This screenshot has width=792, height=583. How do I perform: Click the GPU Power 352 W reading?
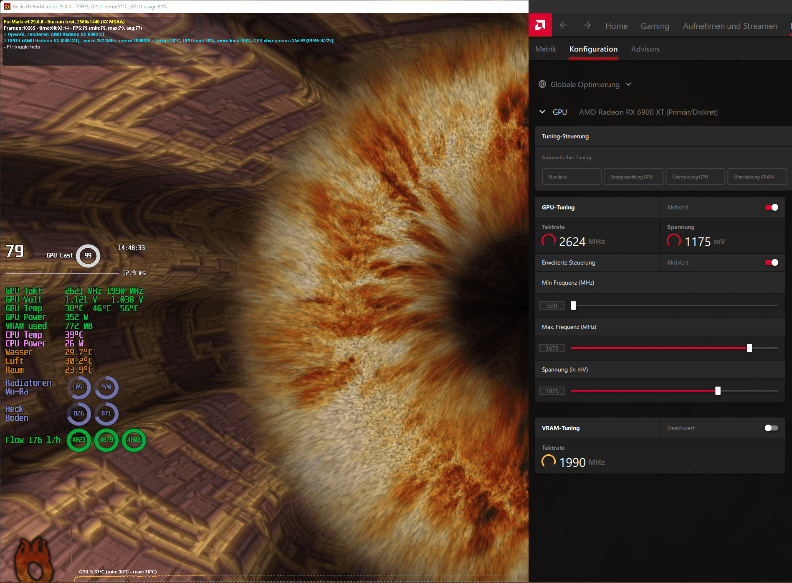point(47,317)
